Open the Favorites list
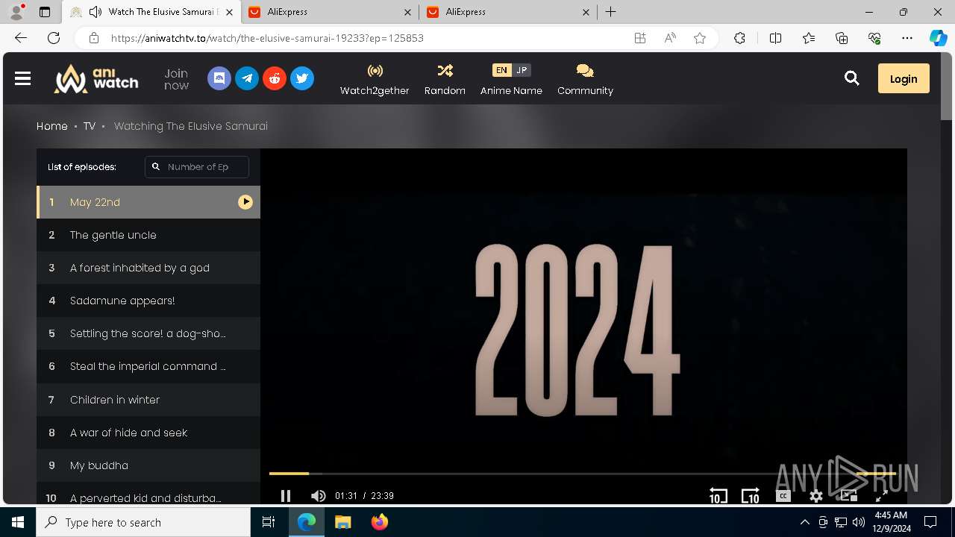955x537 pixels. click(x=809, y=38)
